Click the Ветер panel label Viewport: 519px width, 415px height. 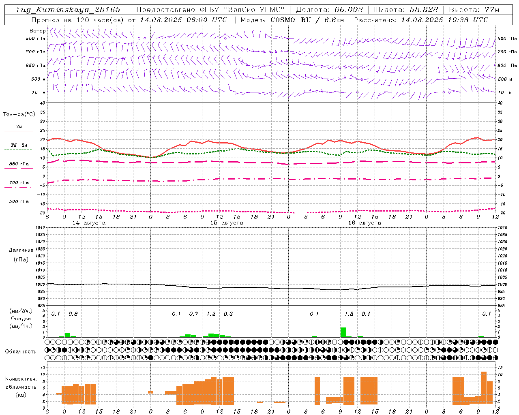coord(38,31)
